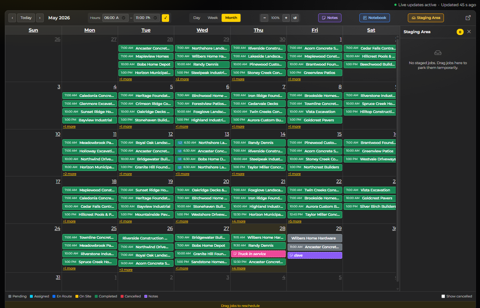This screenshot has height=308, width=480.
Task: Open Bayview Industrial 1:00 PM job on May 4
Action: pyautogui.click(x=90, y=120)
